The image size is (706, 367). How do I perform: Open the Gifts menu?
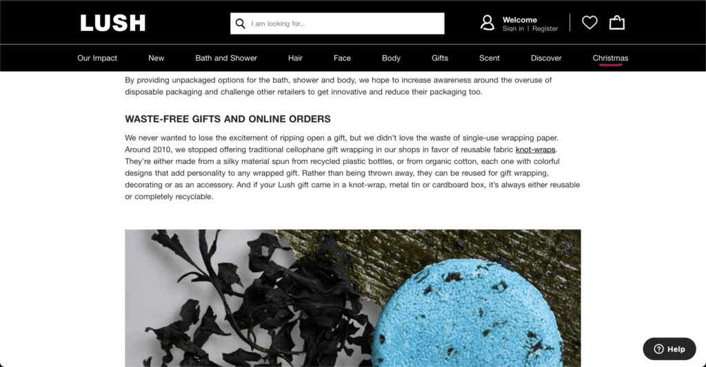[440, 58]
